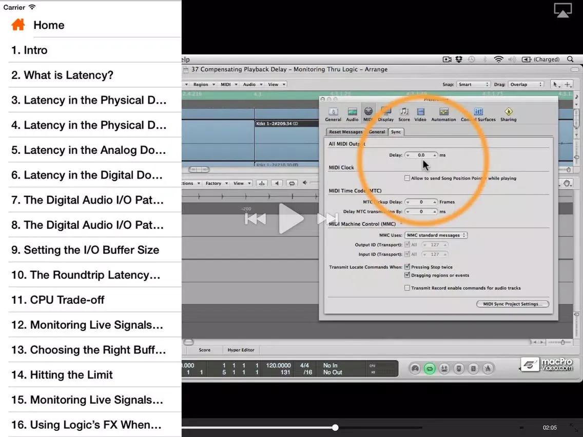Click the Dropbox icon in the Mac menu bar
The height and width of the screenshot is (437, 583).
pos(459,59)
